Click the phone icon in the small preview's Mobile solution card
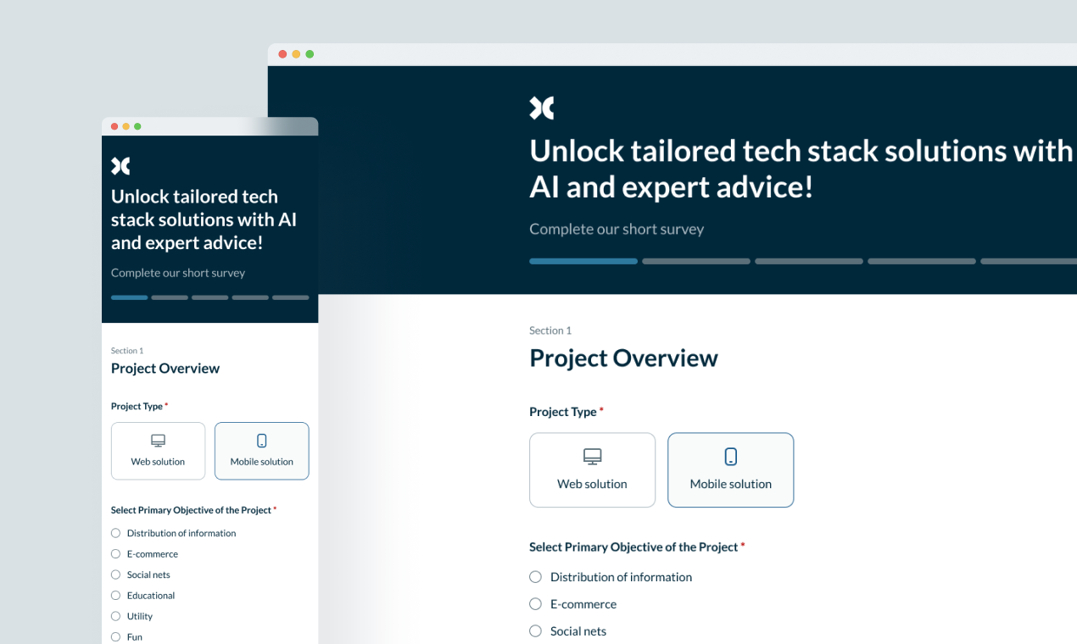This screenshot has height=644, width=1077. pos(261,440)
